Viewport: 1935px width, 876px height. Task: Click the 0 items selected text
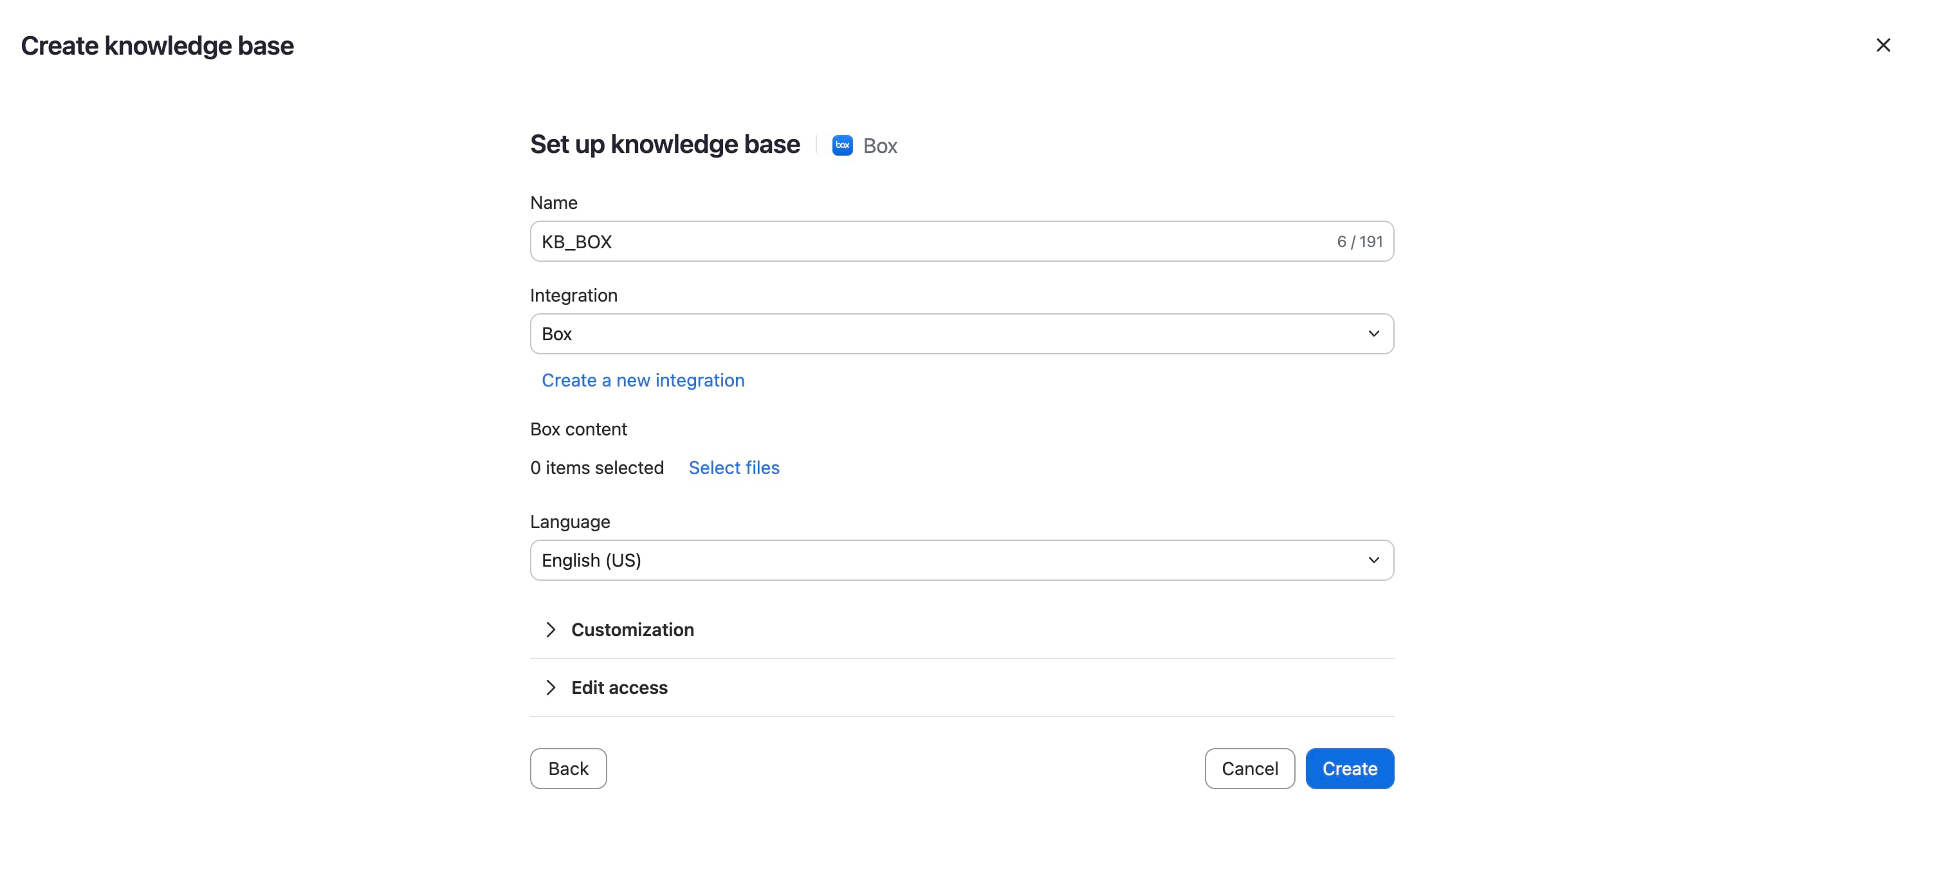click(596, 468)
